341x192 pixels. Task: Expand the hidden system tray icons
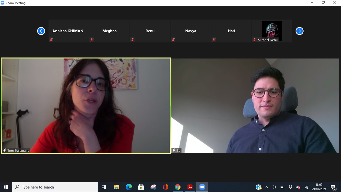(266, 187)
